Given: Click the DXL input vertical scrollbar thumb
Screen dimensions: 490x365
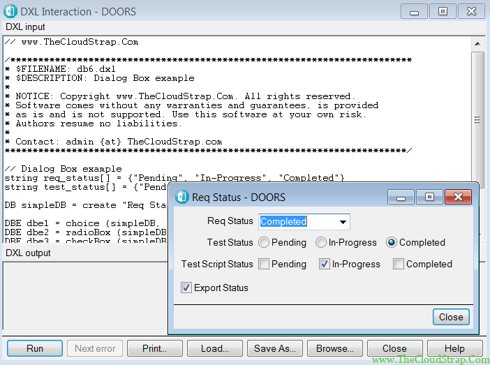Looking at the screenshot, I should [477, 120].
